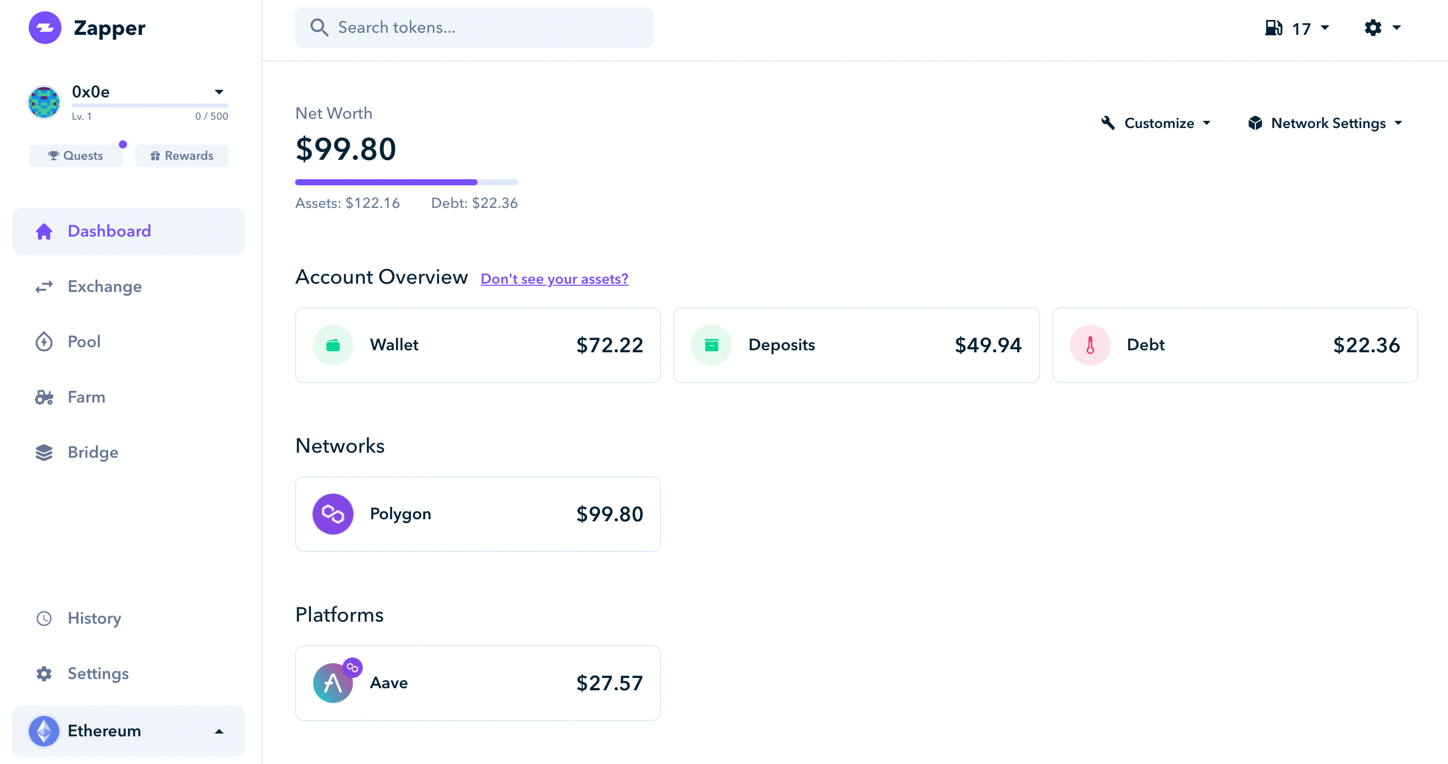Viewport: 1448px width, 764px height.
Task: Click the Debt thermometer icon
Action: point(1090,345)
